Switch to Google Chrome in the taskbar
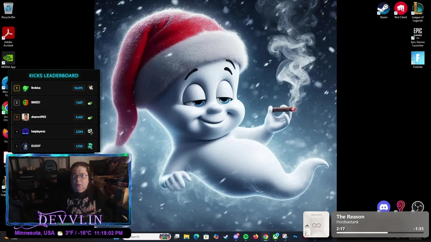This screenshot has height=242, width=431. [x=265, y=237]
